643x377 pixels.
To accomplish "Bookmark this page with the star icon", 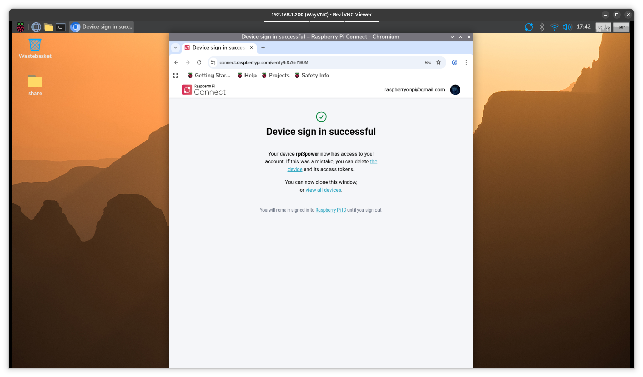I will (x=438, y=62).
